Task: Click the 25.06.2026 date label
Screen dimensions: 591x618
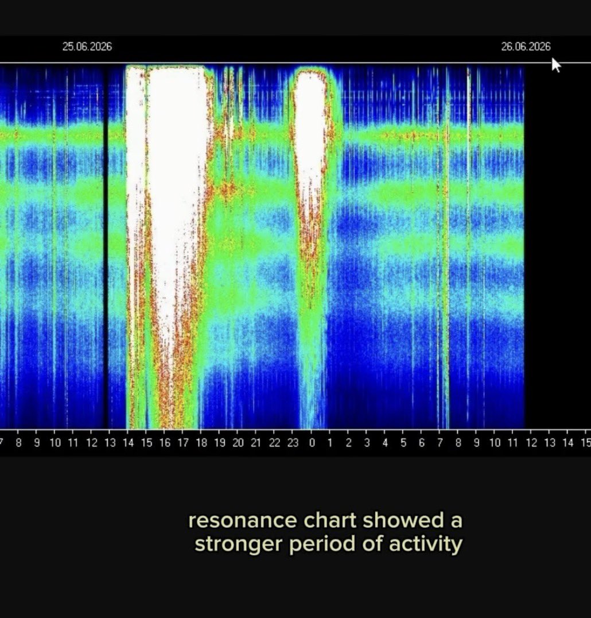Action: coord(87,47)
